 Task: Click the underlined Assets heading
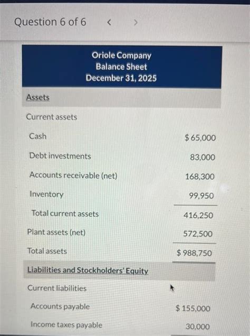pyautogui.click(x=38, y=98)
